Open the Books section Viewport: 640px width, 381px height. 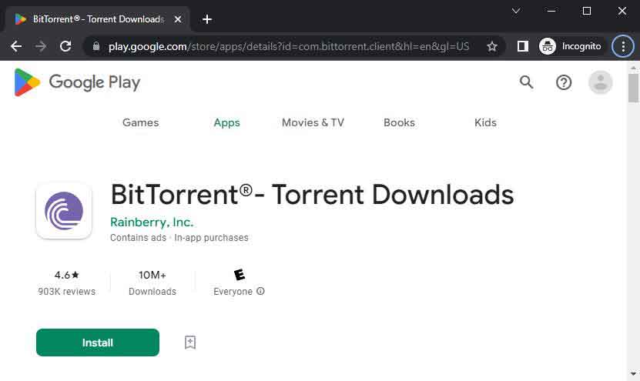(399, 122)
